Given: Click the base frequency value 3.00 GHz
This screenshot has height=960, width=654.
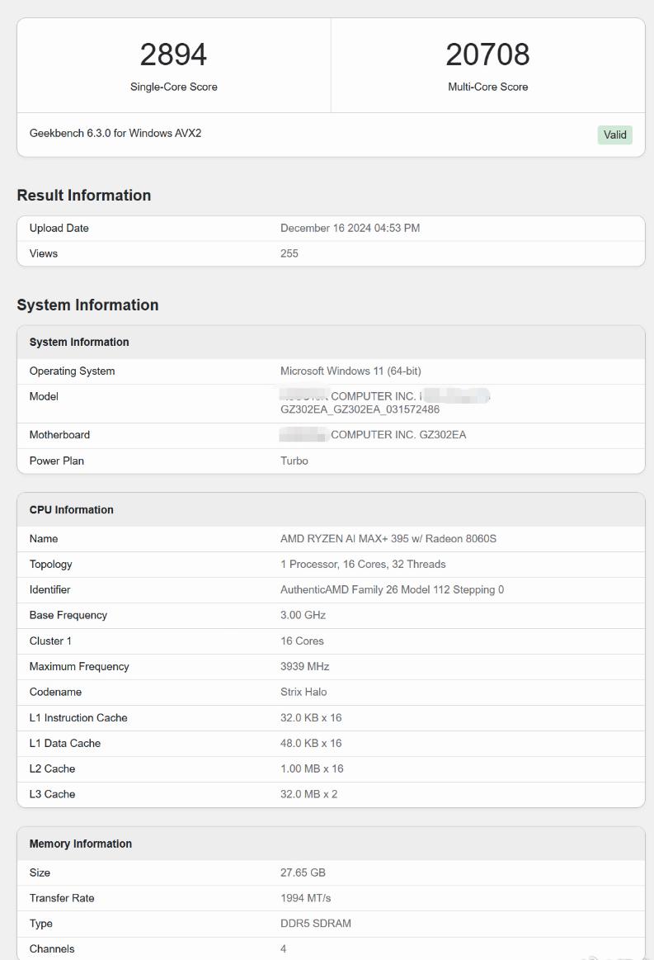Looking at the screenshot, I should (x=303, y=615).
